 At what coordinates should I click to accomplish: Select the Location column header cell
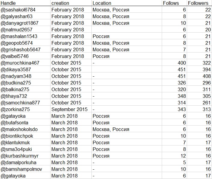[102, 3]
